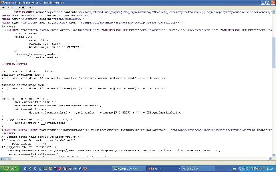Click the '</STYLE><SCRIPT>' source line

(15, 64)
